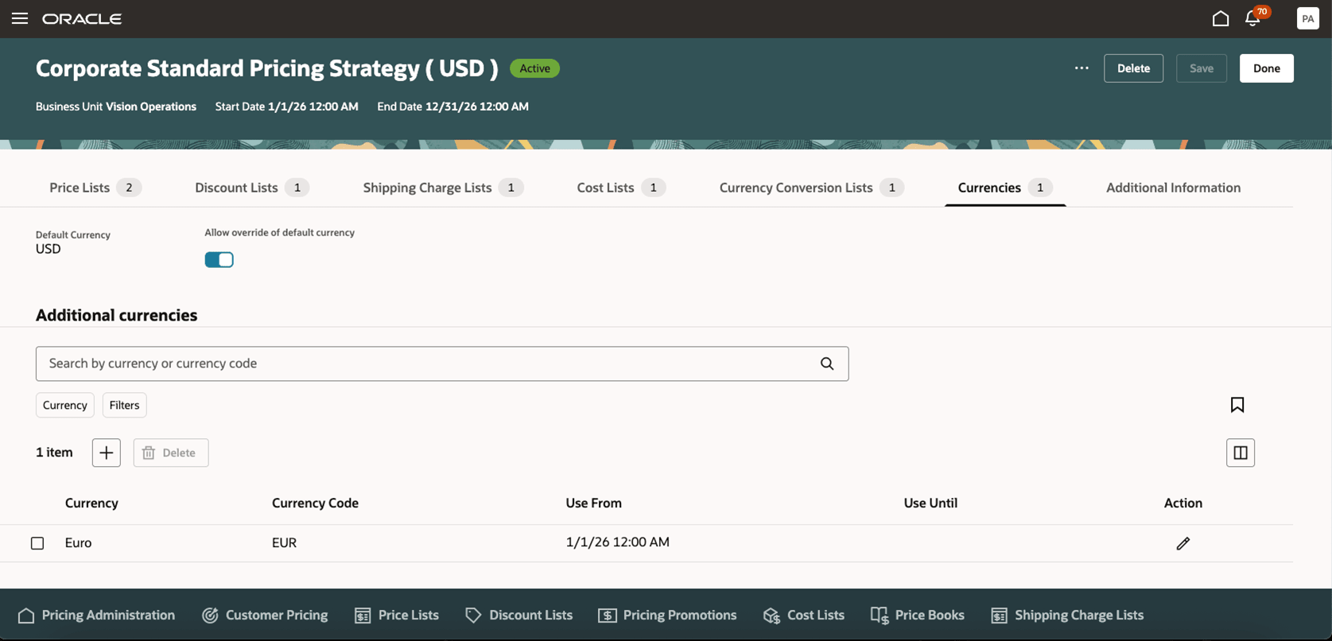Click the Save button
1332x641 pixels.
[1202, 68]
